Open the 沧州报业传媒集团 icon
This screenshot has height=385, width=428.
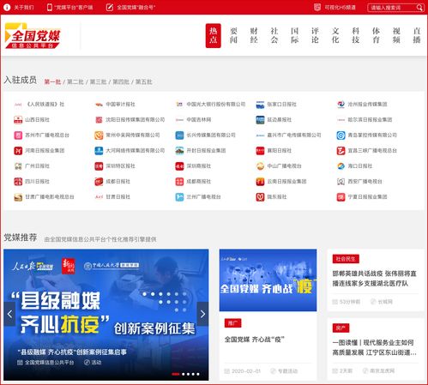(341, 105)
